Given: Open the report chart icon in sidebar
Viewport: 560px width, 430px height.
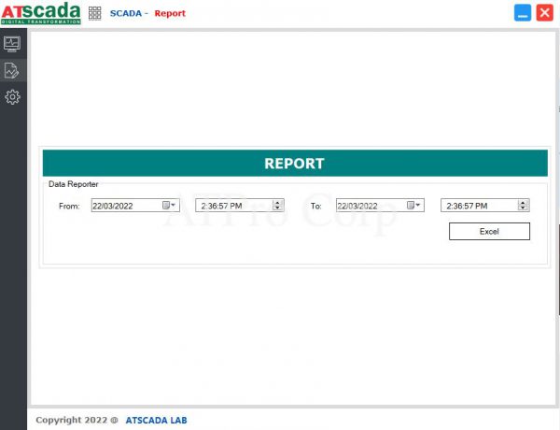Looking at the screenshot, I should pos(13,70).
